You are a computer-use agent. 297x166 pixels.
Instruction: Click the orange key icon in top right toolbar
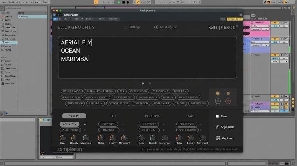pyautogui.click(x=269, y=2)
